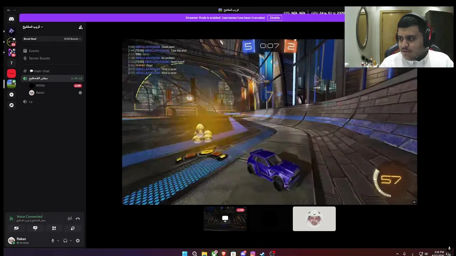Click the LIVE badge next to M7MD
This screenshot has height=256, width=456.
pyautogui.click(x=78, y=86)
